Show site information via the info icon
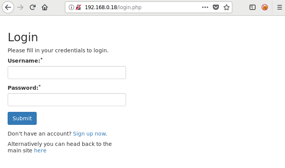Image resolution: width=285 pixels, height=168 pixels. [x=71, y=7]
